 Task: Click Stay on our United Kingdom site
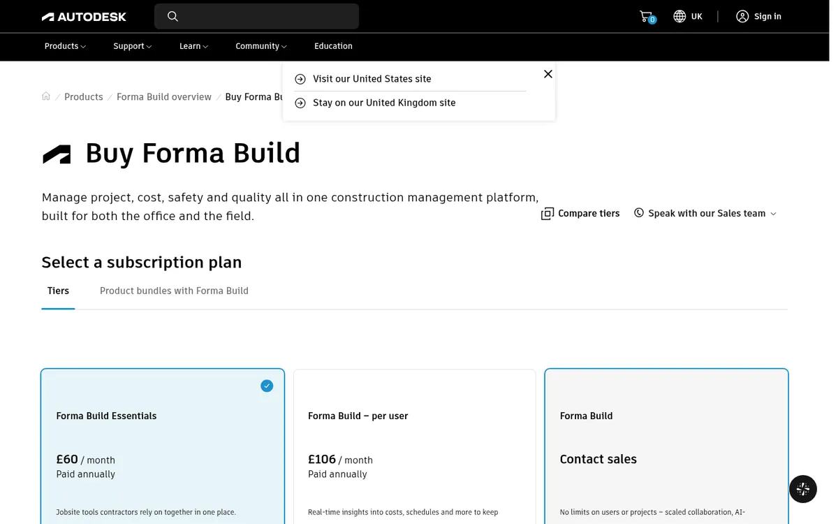(x=384, y=103)
